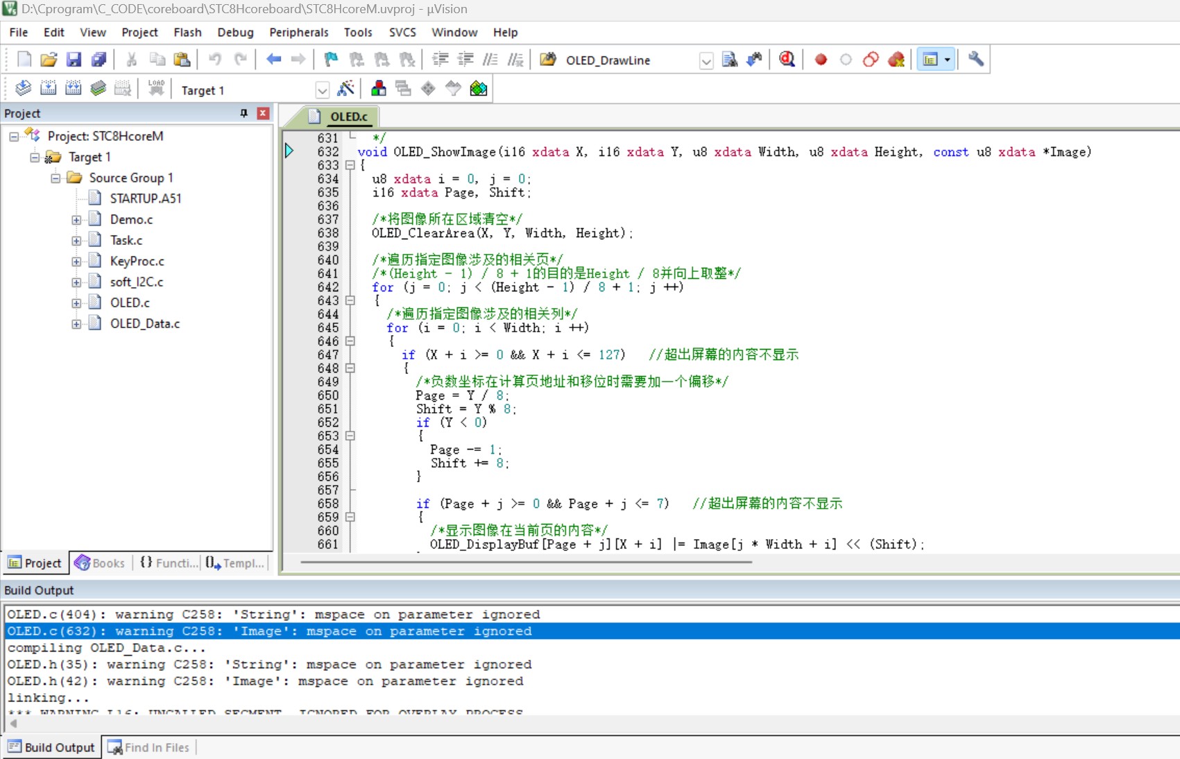The image size is (1180, 759).
Task: Fold the code block at line 633
Action: pyautogui.click(x=350, y=165)
